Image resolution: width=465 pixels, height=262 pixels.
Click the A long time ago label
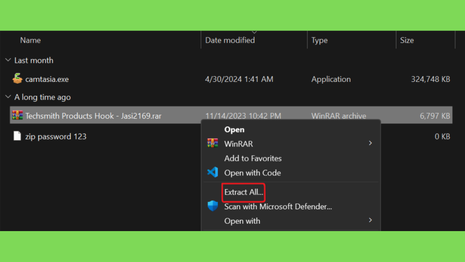(x=42, y=97)
